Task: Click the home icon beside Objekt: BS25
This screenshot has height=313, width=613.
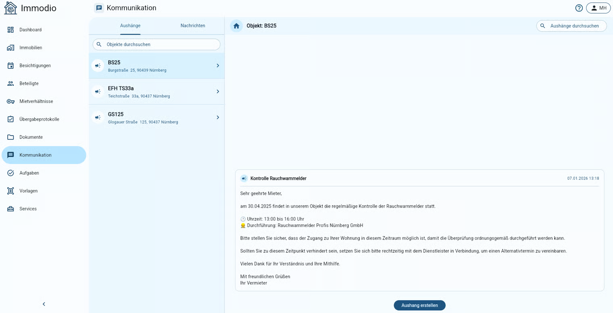Action: (236, 26)
